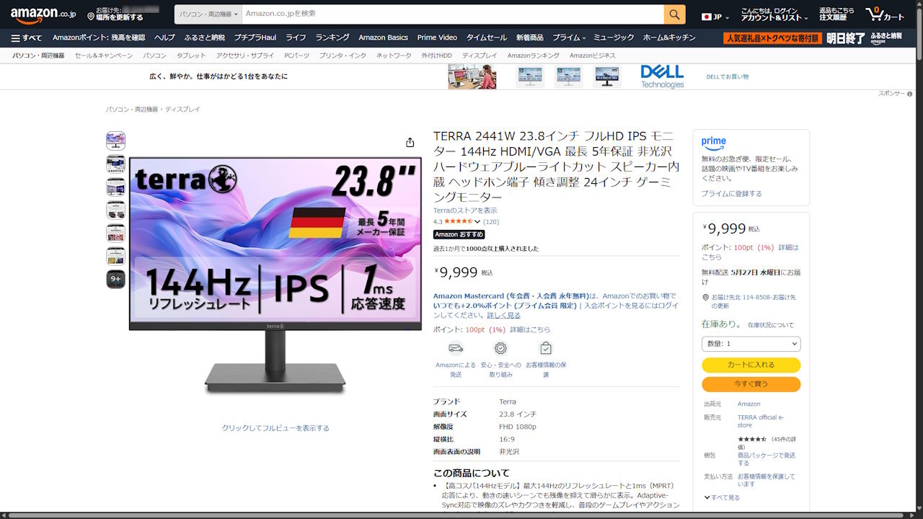
Task: Select the first product thumbnail
Action: point(115,140)
